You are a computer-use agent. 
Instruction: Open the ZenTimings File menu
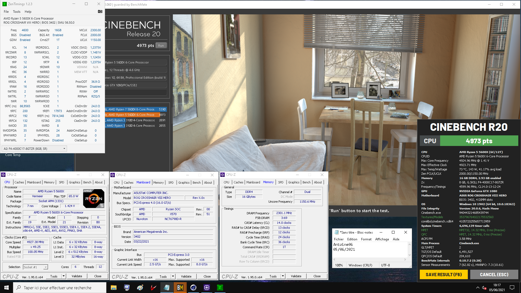(6, 12)
